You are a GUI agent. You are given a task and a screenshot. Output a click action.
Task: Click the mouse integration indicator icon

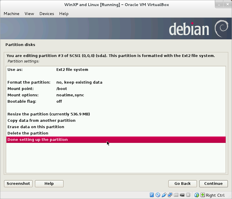[196, 195]
